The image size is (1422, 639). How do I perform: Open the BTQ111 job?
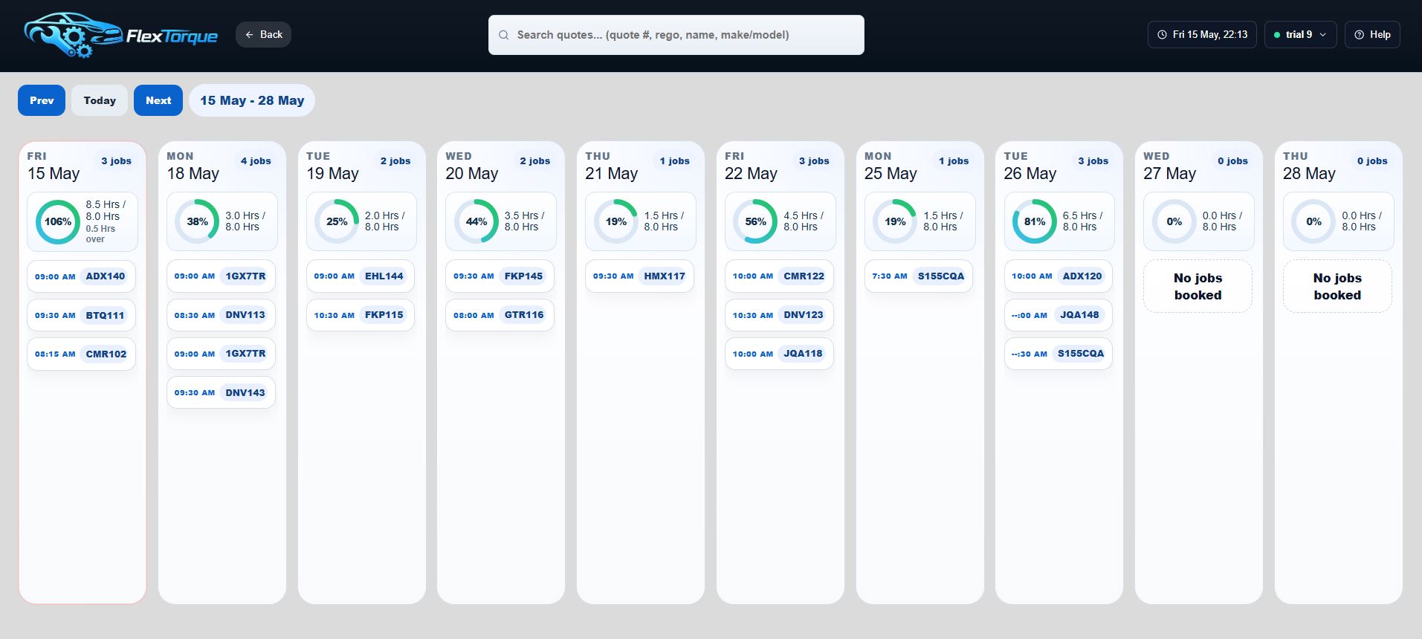point(81,315)
